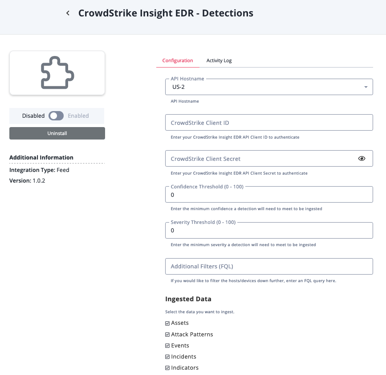Click 'Select the data you want to ingest' text
Screen dimensions: 386x375
coord(199,312)
